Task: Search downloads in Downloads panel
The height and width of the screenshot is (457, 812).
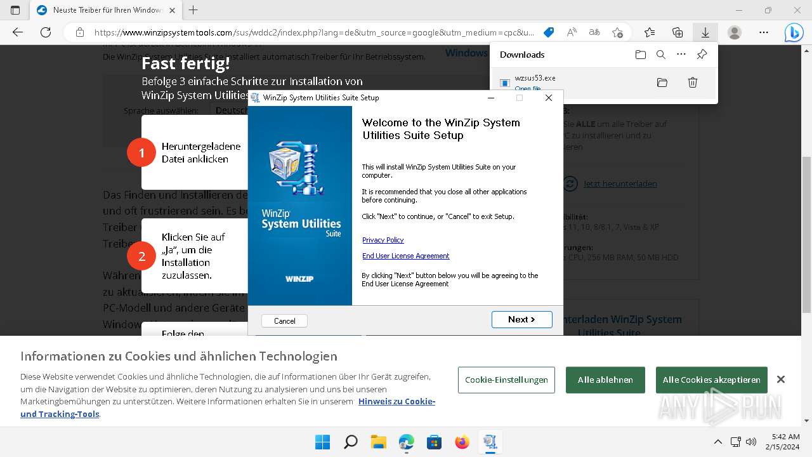Action: (x=660, y=55)
